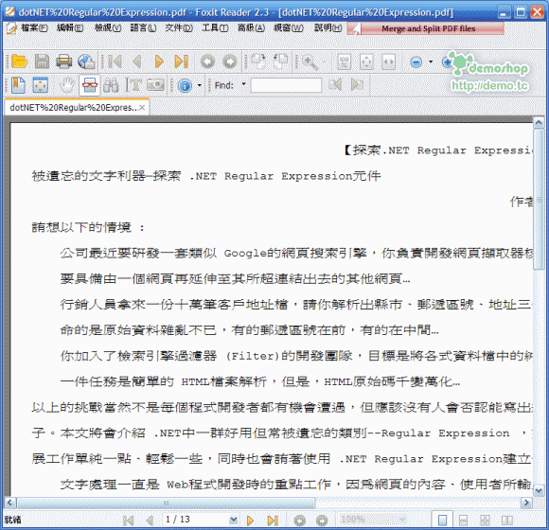Status bar: go to previous page
The image size is (549, 530).
click(x=150, y=521)
